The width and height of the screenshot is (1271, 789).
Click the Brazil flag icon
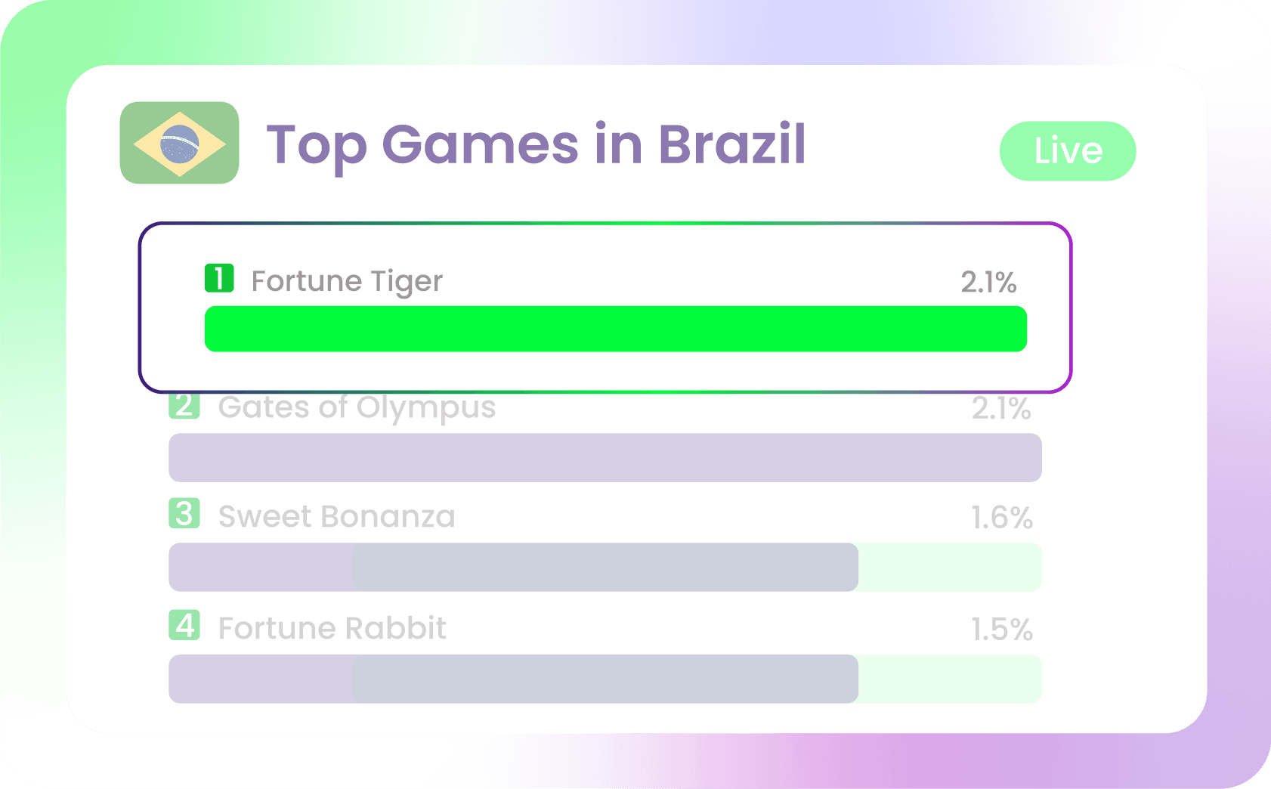pyautogui.click(x=179, y=143)
